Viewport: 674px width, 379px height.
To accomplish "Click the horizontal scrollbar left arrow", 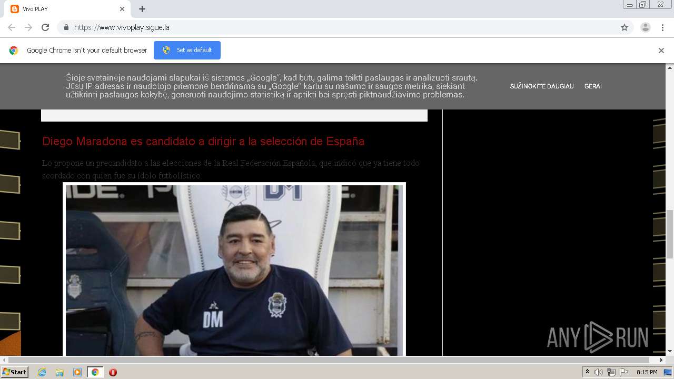I will [4, 360].
